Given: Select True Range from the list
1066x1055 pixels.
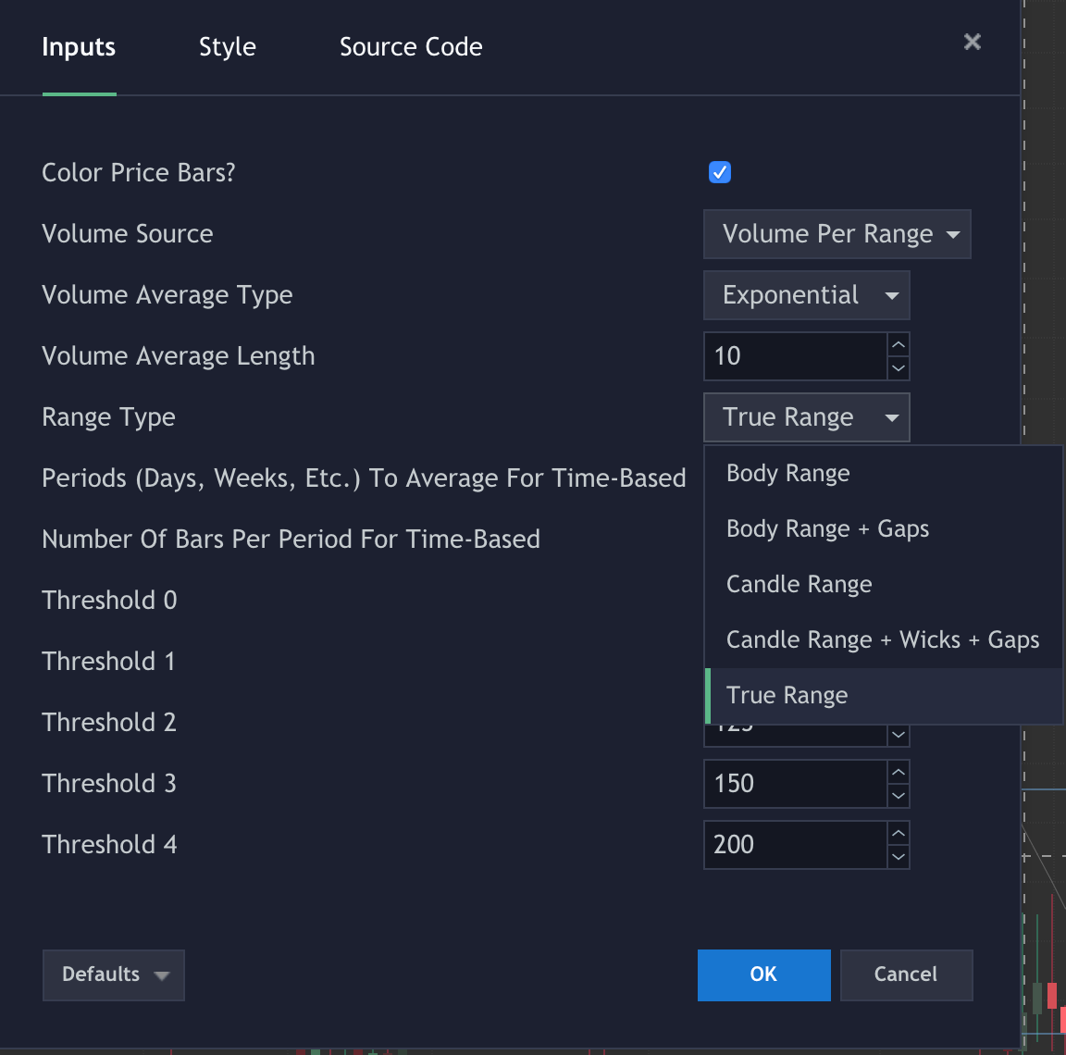Looking at the screenshot, I should pos(787,695).
